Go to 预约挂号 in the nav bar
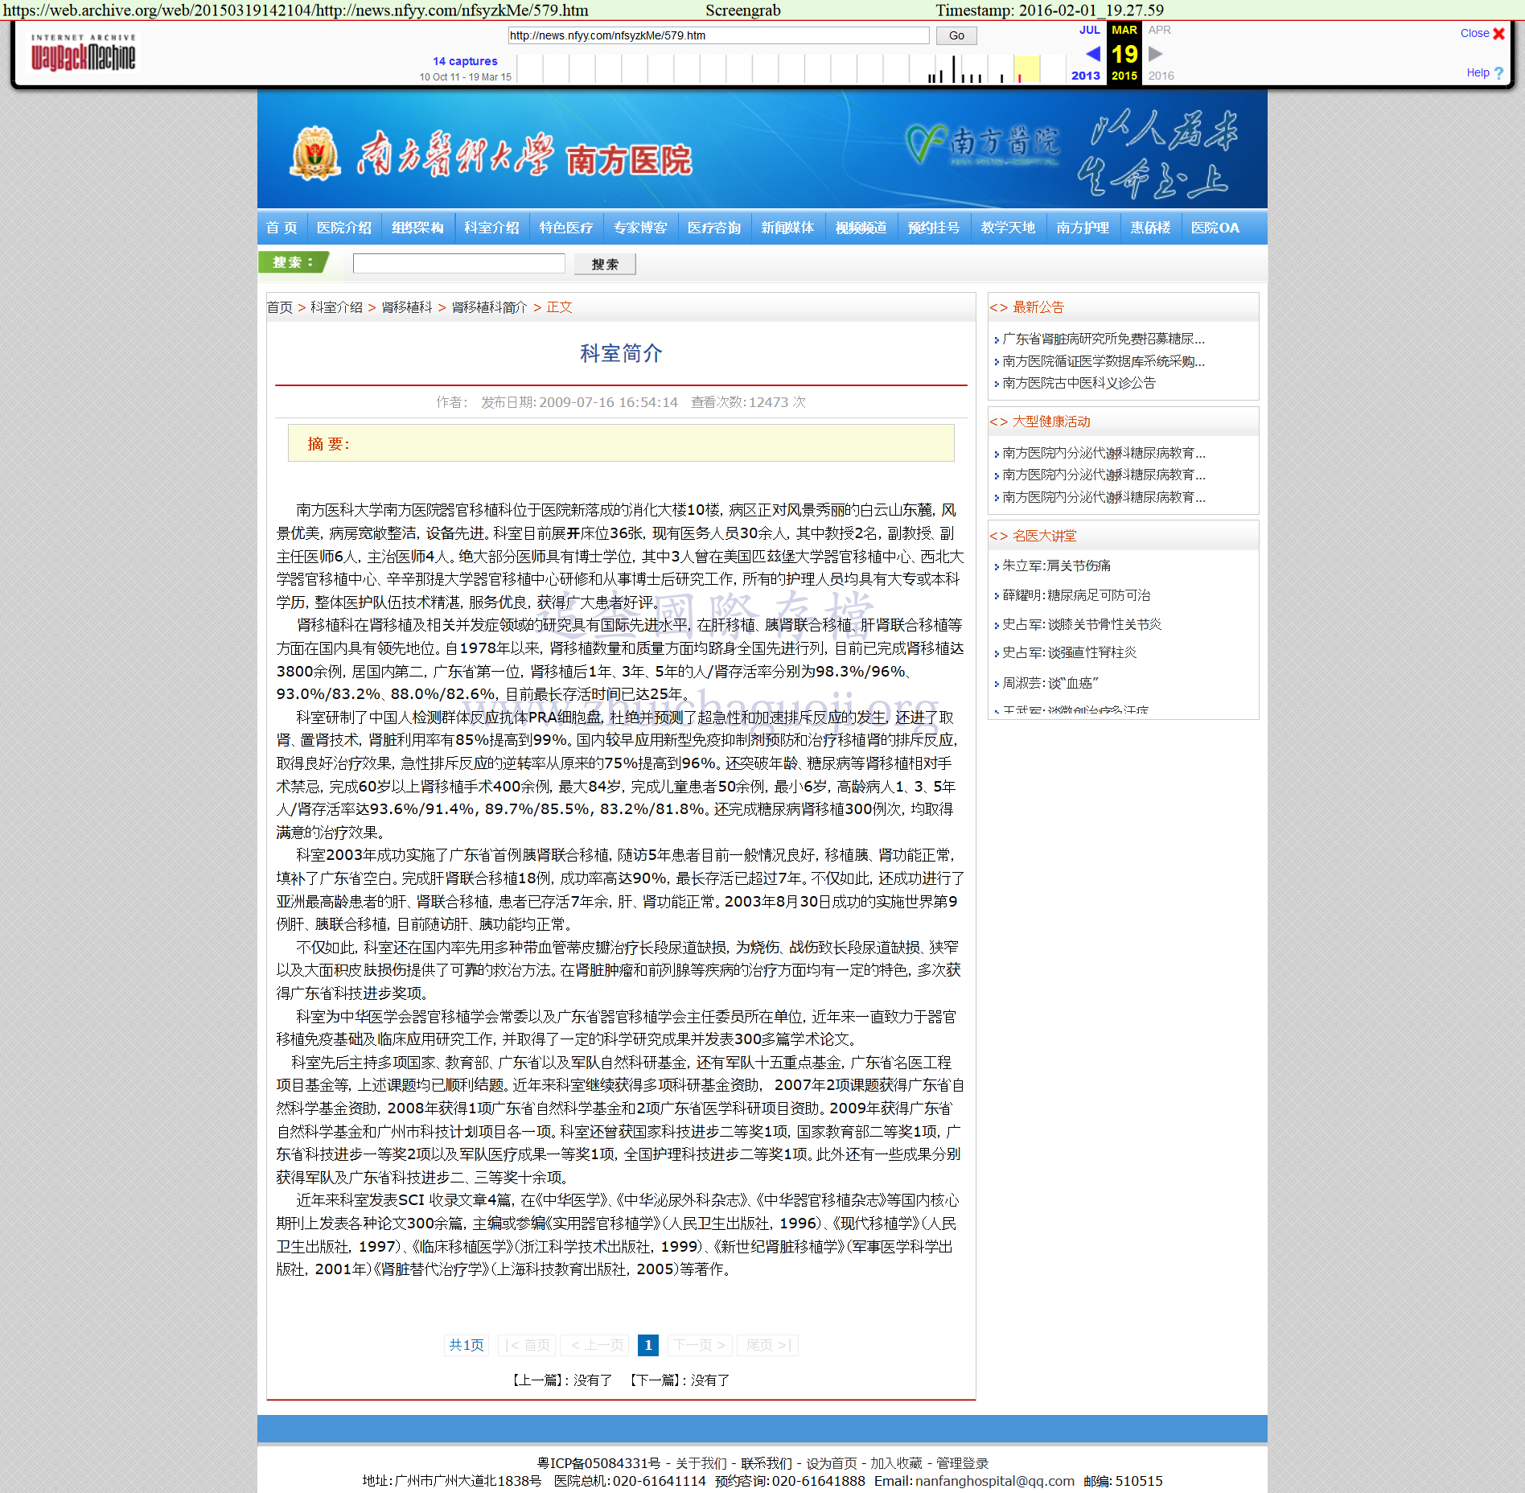 pyautogui.click(x=933, y=228)
